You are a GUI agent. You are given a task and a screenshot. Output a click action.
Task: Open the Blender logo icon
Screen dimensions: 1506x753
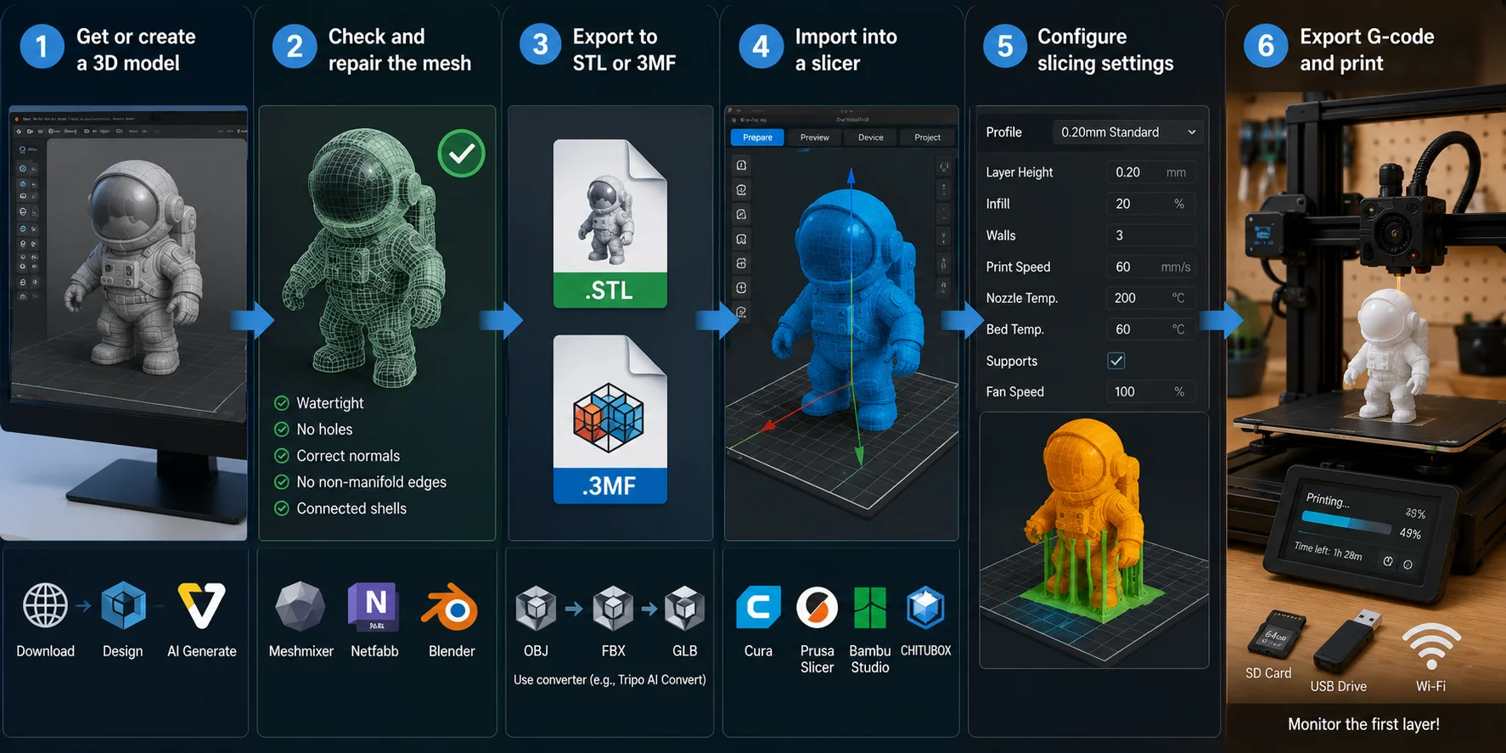click(450, 607)
